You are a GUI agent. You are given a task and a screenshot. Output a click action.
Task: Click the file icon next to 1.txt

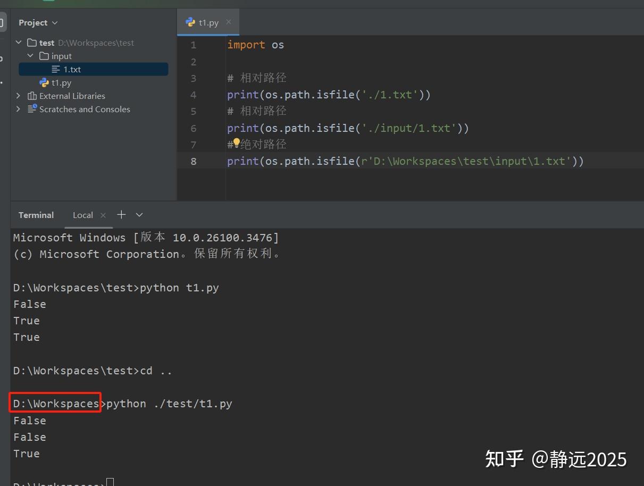tap(55, 69)
